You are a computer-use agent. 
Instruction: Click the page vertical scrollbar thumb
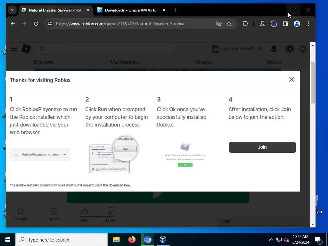coord(313,82)
